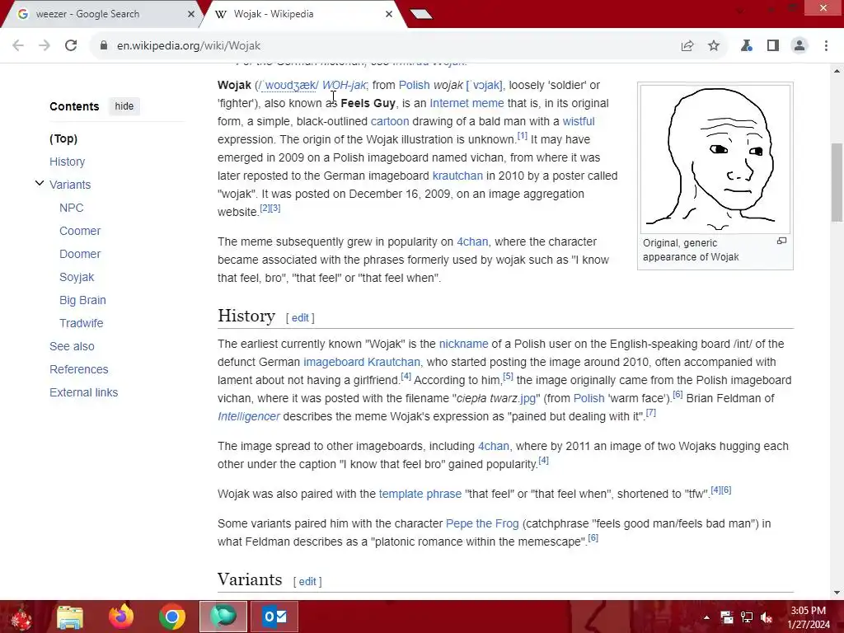Go to References section
This screenshot has height=633, width=844.
(79, 370)
